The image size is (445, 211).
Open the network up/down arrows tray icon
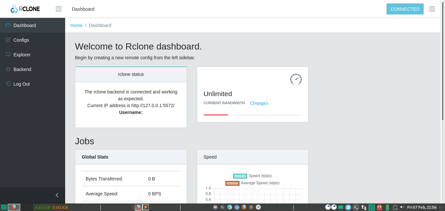tap(364, 207)
